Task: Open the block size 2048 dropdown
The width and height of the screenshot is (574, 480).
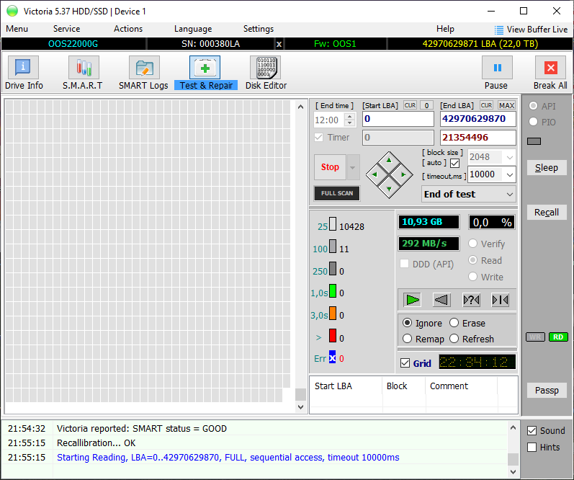Action: 510,157
